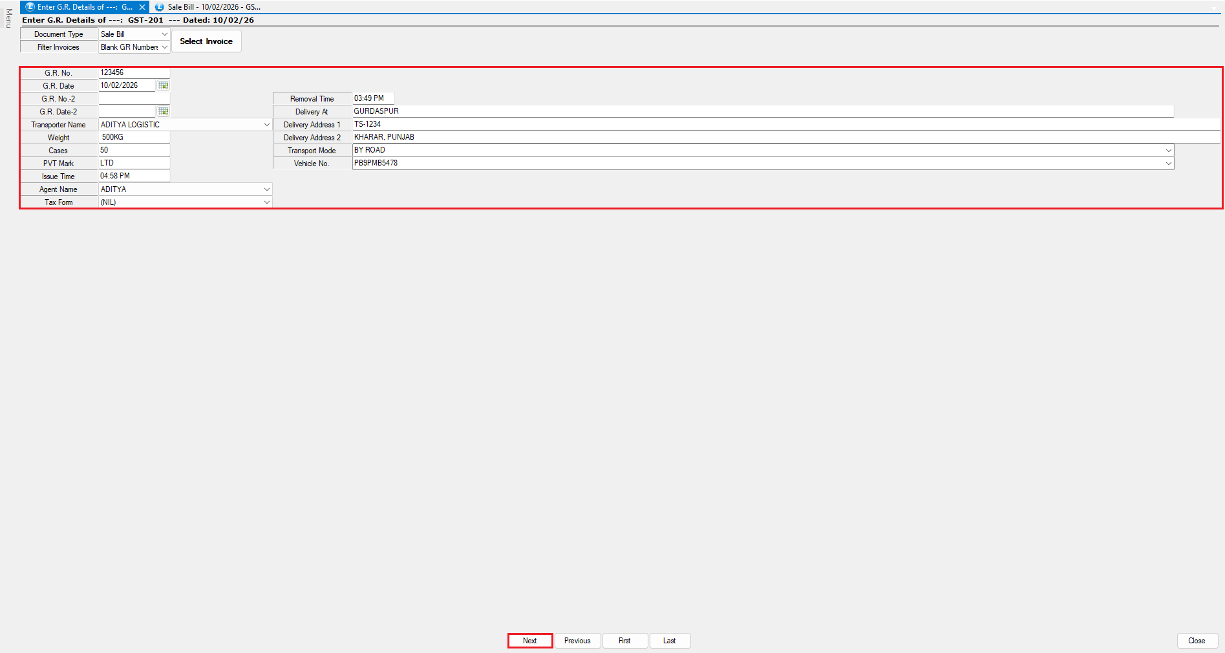Expand the Transporter Name dropdown arrow
Viewport: 1225px width, 653px height.
tap(266, 125)
